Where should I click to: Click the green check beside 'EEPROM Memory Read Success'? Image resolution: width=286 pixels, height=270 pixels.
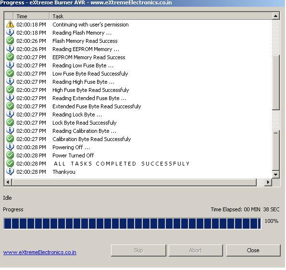click(x=10, y=57)
